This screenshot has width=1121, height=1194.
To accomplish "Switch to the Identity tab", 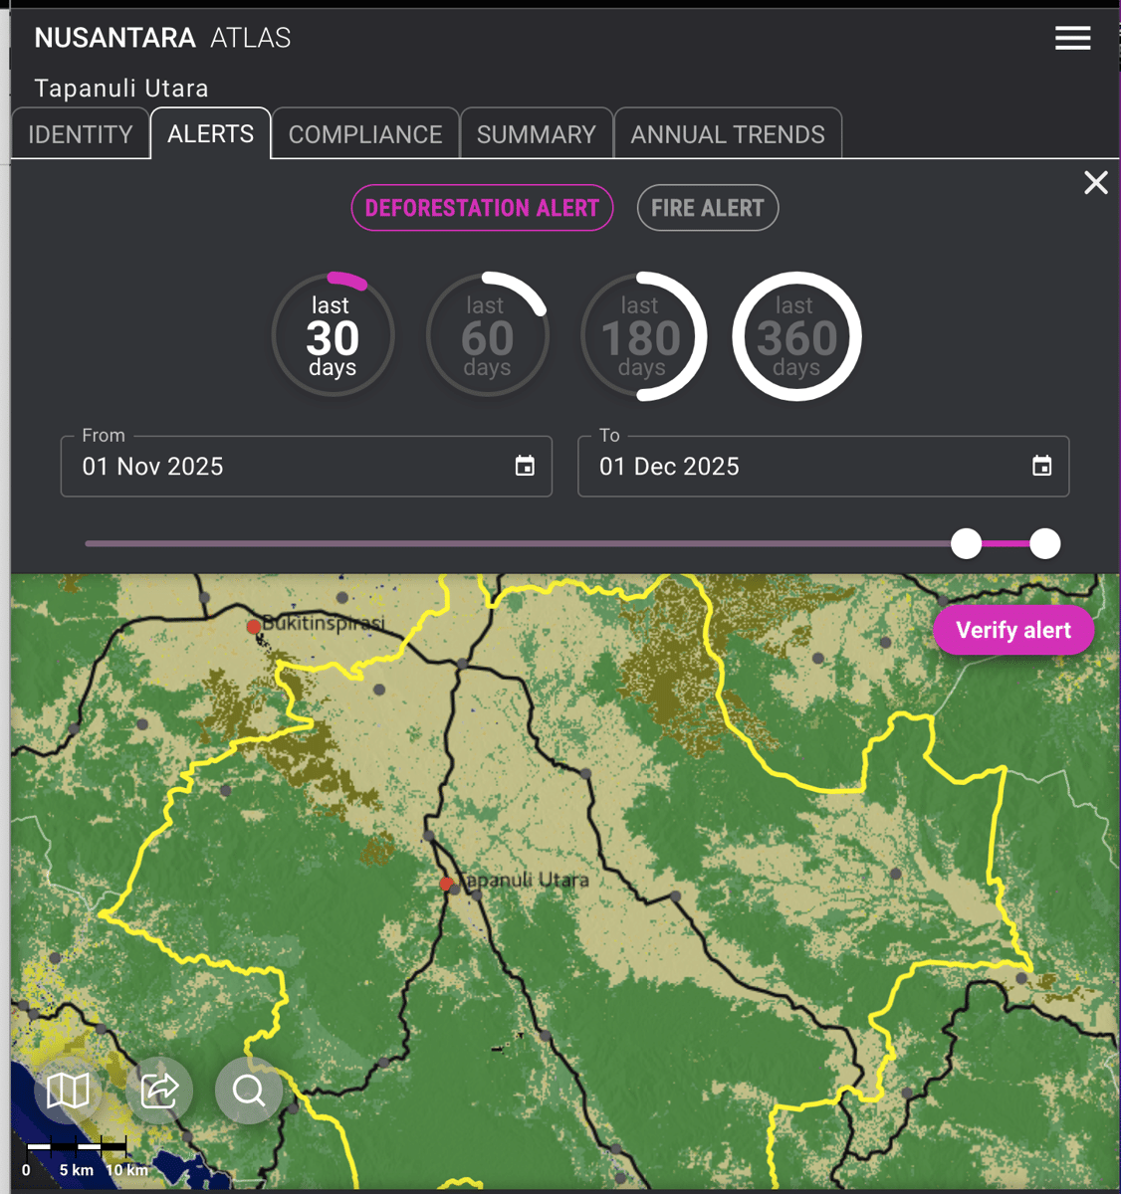I will (x=80, y=133).
